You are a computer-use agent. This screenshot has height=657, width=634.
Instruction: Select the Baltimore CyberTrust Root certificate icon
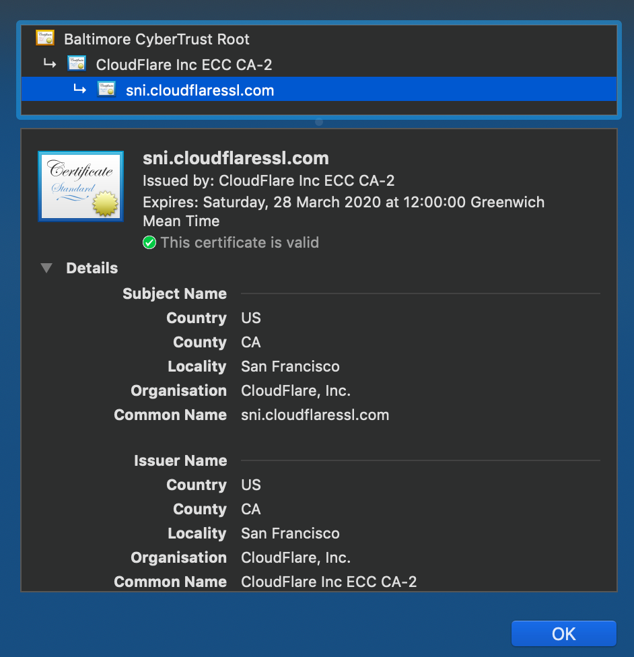[45, 38]
